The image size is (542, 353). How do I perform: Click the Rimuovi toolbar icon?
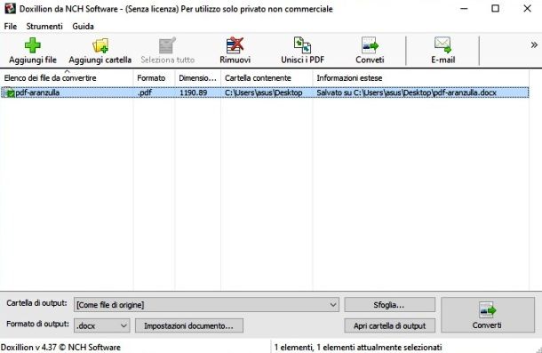235,45
